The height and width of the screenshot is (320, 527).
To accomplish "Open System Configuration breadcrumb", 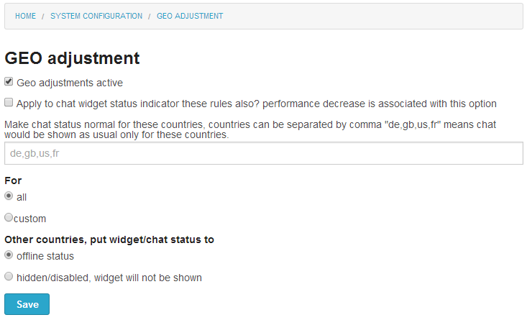I will coord(96,16).
